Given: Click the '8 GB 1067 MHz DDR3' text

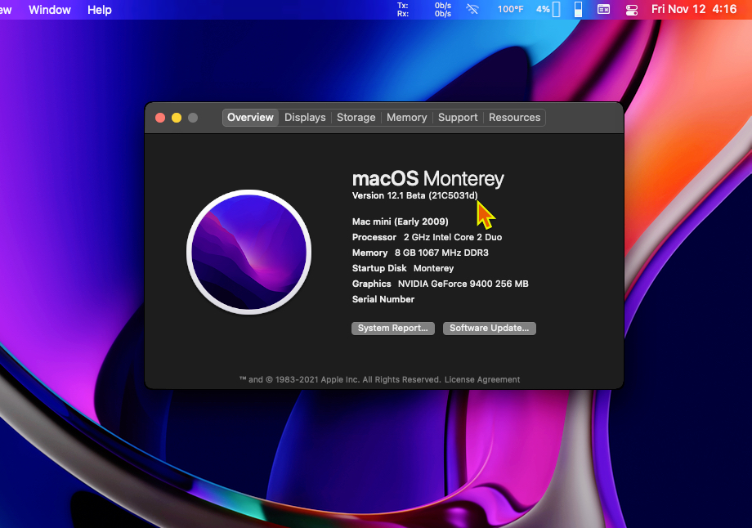Looking at the screenshot, I should coord(441,253).
